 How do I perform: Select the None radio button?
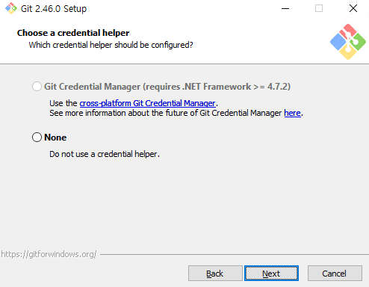point(37,138)
